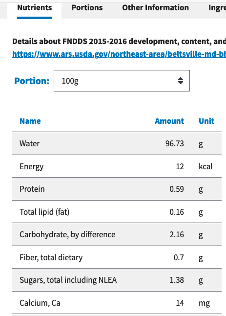Viewport: 226px width, 316px height.
Task: Sort table by Name column header
Action: point(30,121)
